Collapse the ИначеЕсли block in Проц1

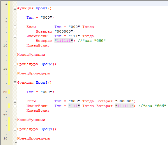15,36
